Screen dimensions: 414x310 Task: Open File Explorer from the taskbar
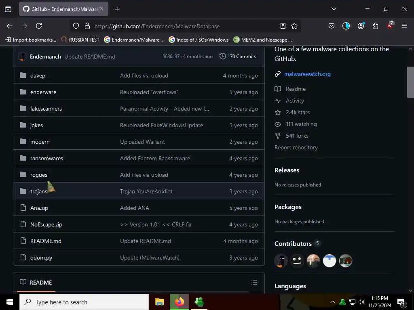159,302
